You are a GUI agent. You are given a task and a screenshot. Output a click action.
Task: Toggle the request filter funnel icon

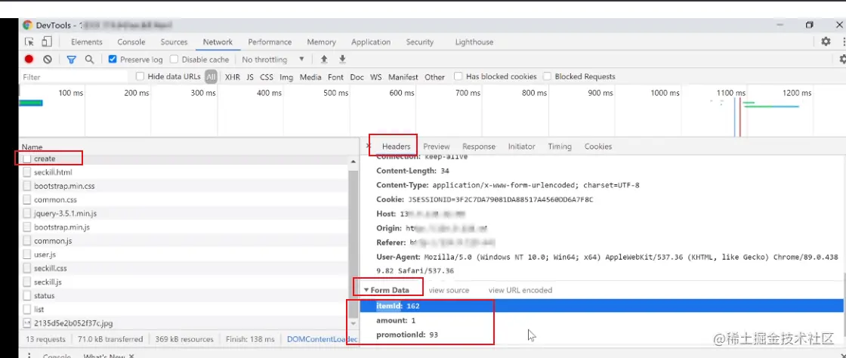[71, 60]
